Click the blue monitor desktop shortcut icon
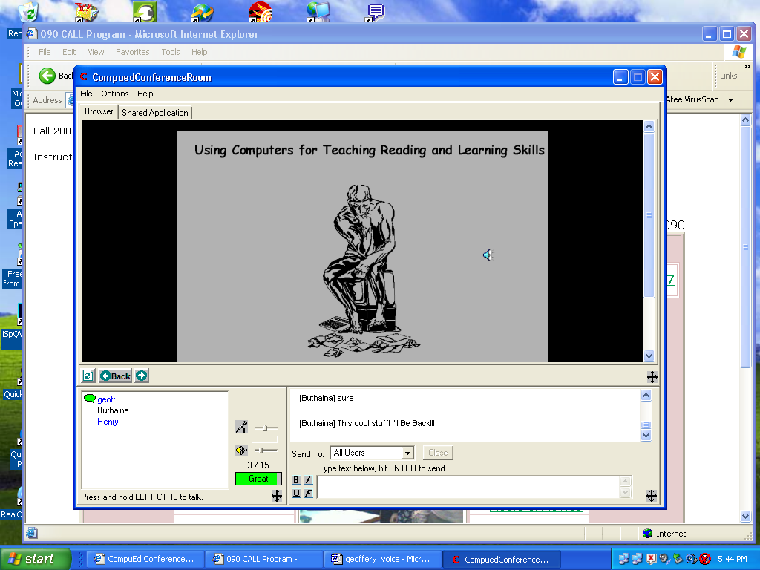Viewport: 760px width, 570px height. point(318,12)
